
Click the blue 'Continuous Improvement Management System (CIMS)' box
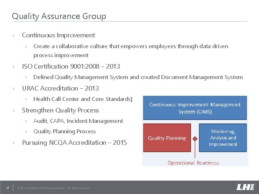coord(195,108)
